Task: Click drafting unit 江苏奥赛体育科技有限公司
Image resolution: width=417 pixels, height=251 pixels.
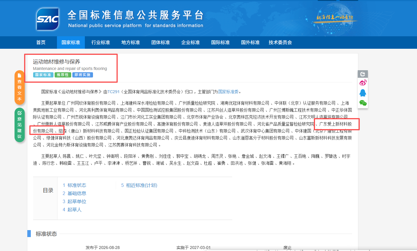Action: click(133, 145)
